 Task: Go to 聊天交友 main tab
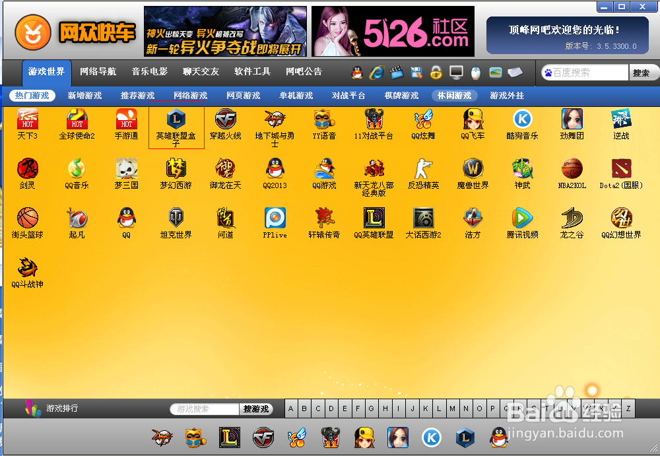click(x=201, y=71)
